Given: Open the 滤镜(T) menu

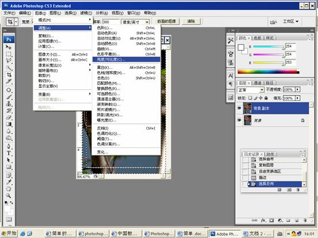Looking at the screenshot, I should [x=86, y=13].
